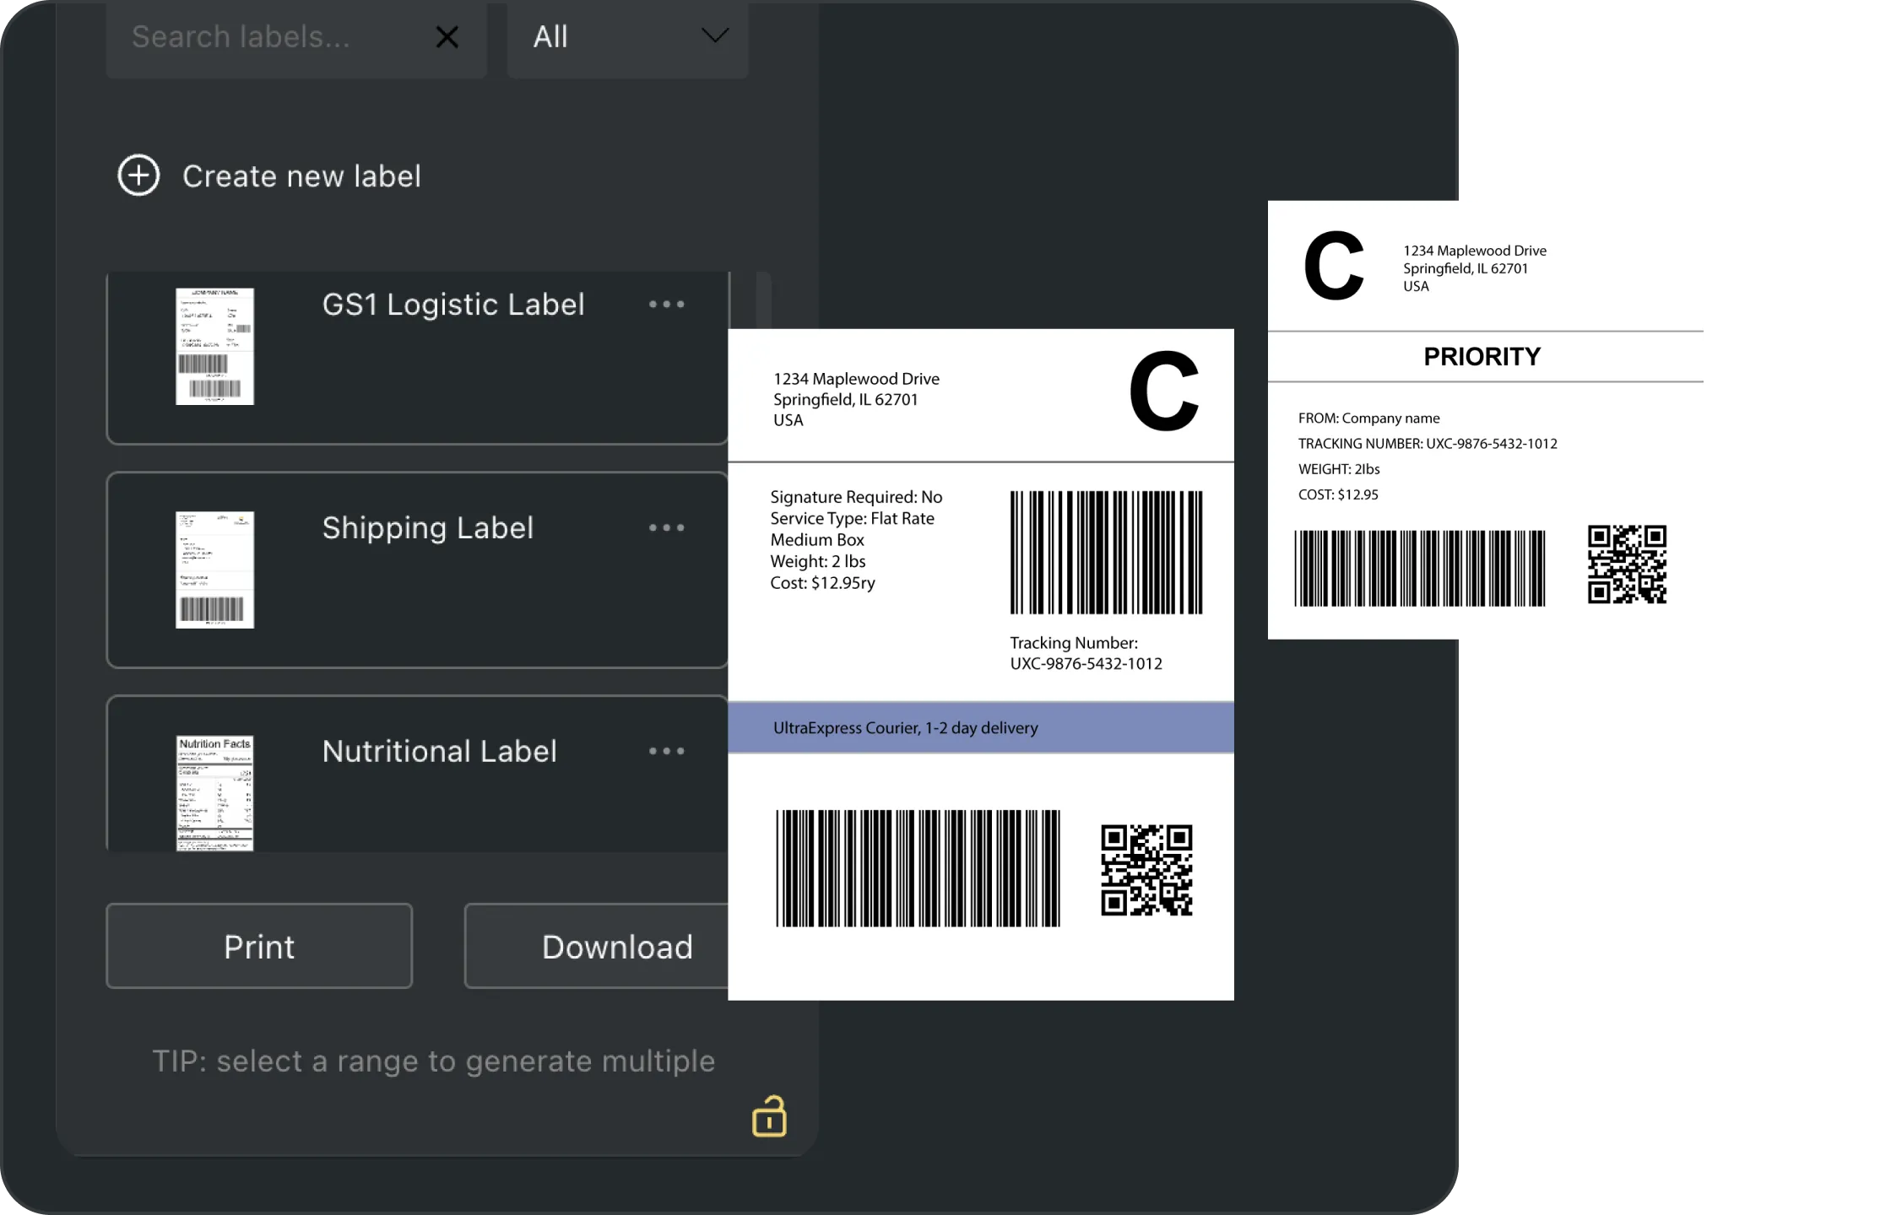The image size is (1891, 1215).
Task: Select the GS1 Logistic Label thumbnail
Action: (214, 347)
